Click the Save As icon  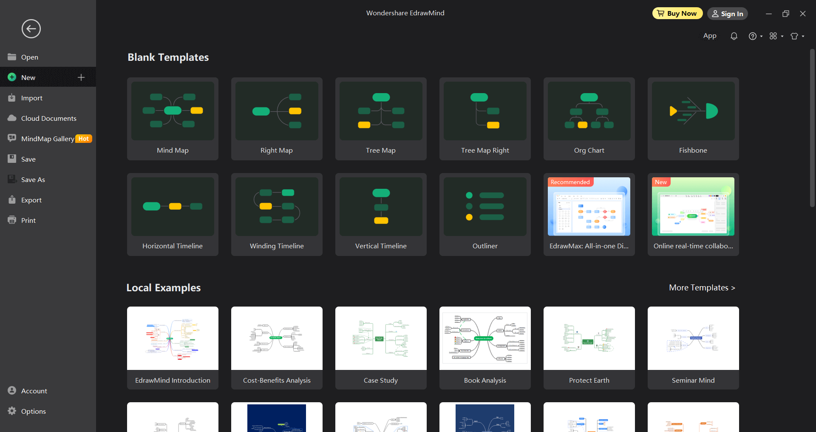point(12,179)
